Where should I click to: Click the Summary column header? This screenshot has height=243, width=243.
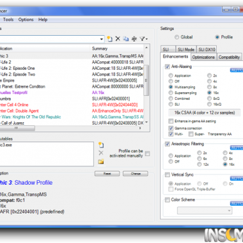pyautogui.click(x=117, y=49)
